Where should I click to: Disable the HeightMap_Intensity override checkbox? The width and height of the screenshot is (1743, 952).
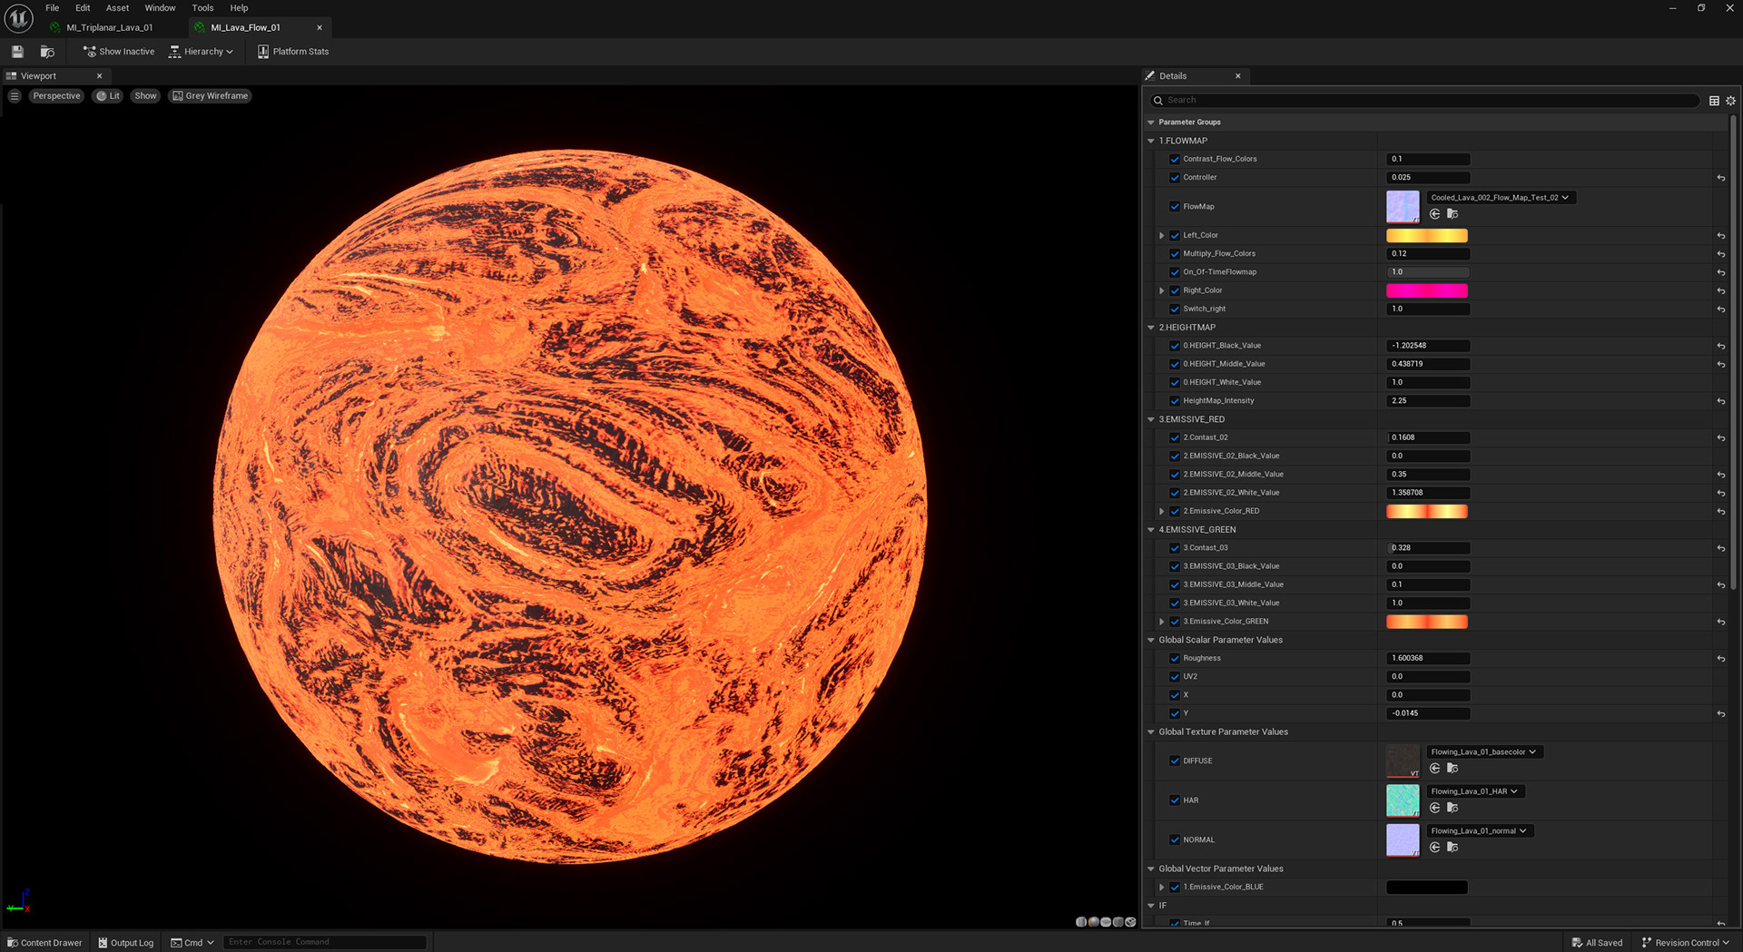pos(1175,400)
